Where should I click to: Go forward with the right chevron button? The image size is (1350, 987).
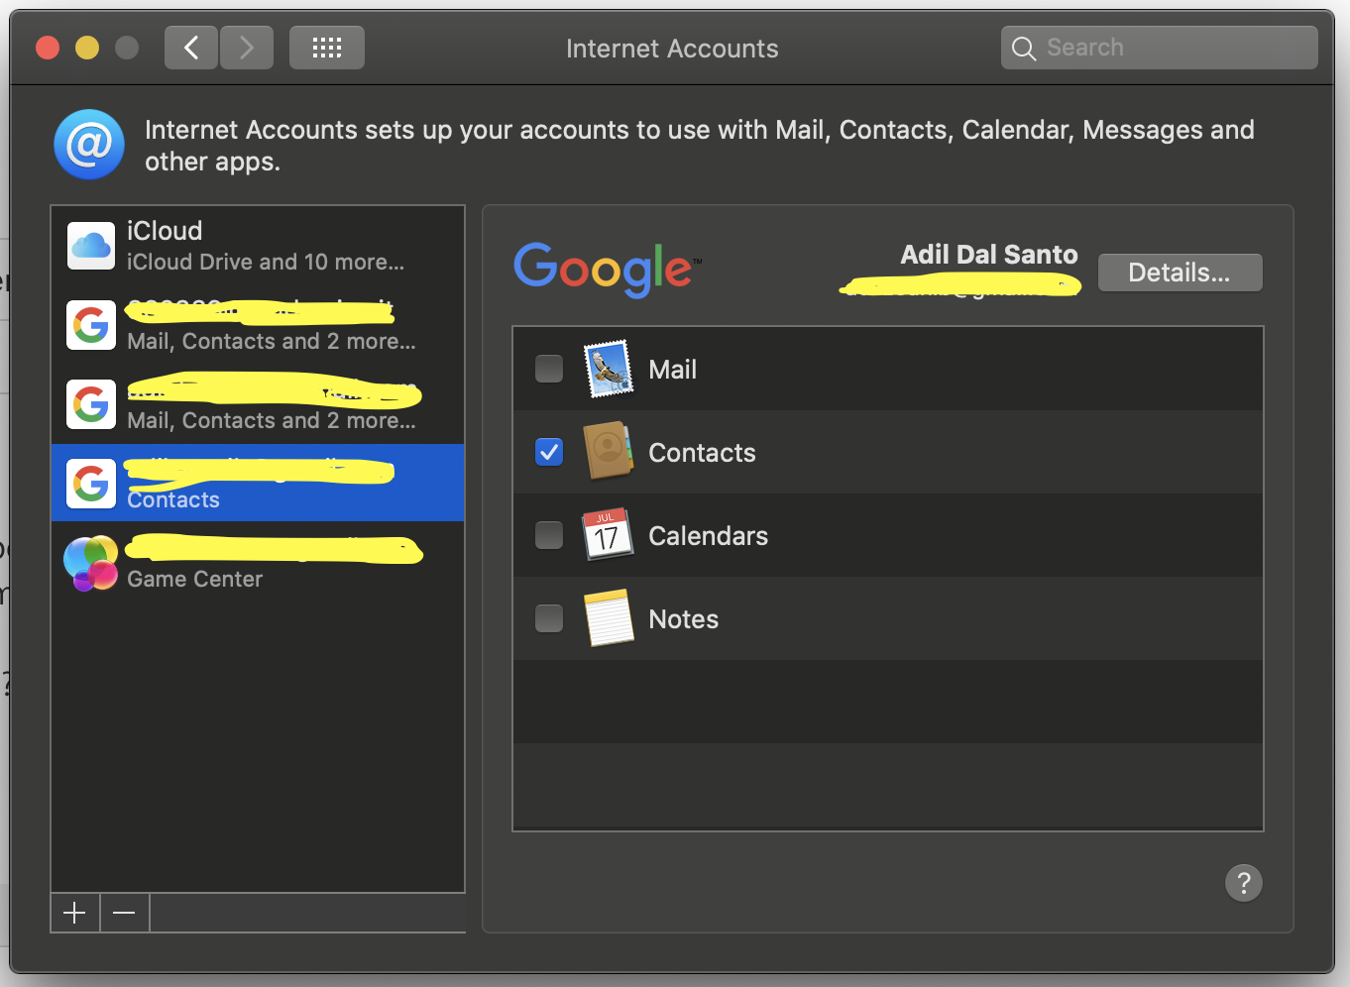(x=247, y=48)
